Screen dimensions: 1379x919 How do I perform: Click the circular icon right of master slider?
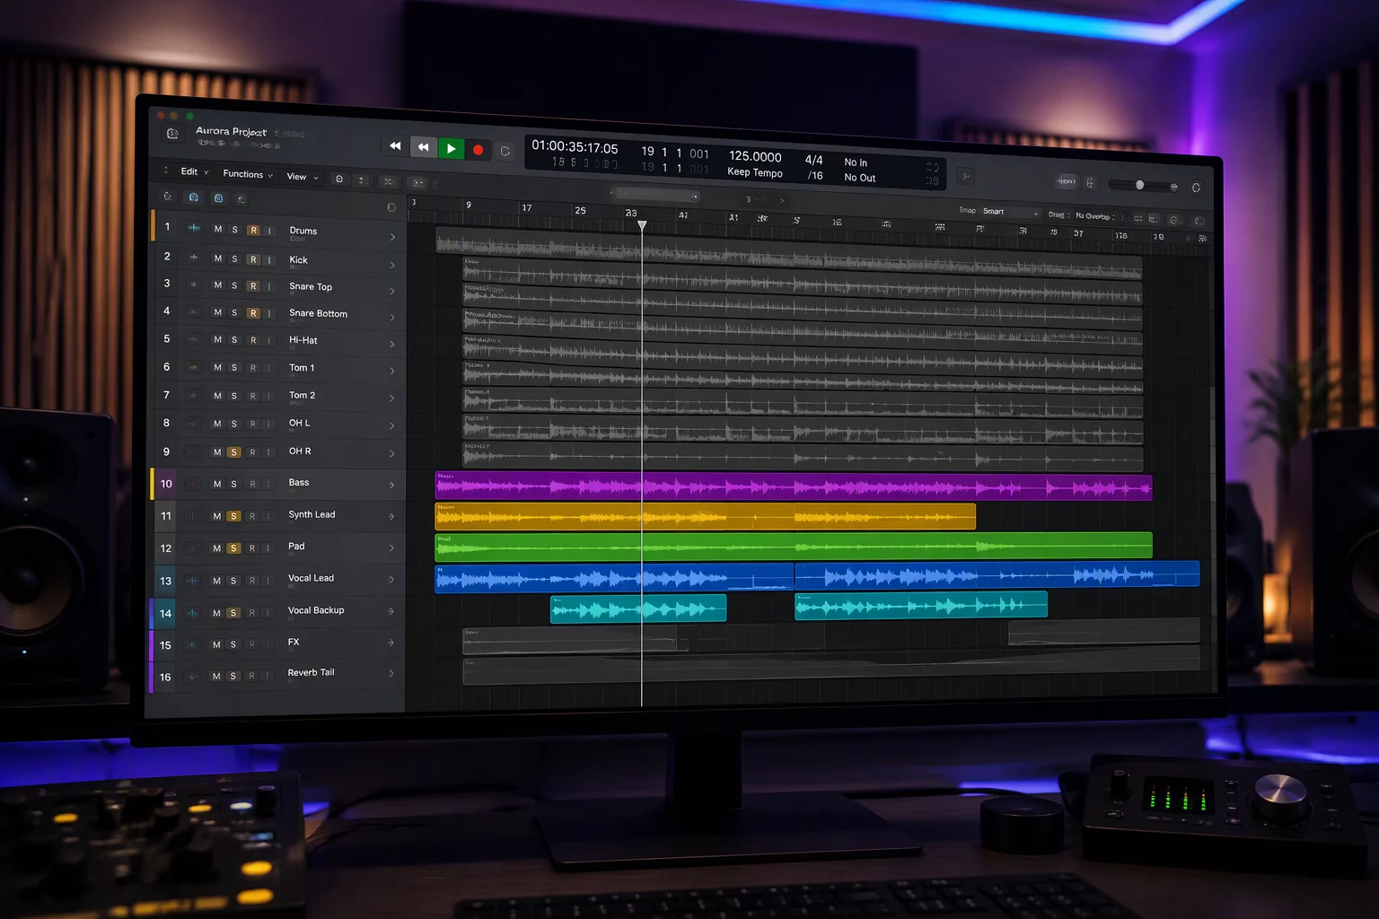coord(1196,188)
